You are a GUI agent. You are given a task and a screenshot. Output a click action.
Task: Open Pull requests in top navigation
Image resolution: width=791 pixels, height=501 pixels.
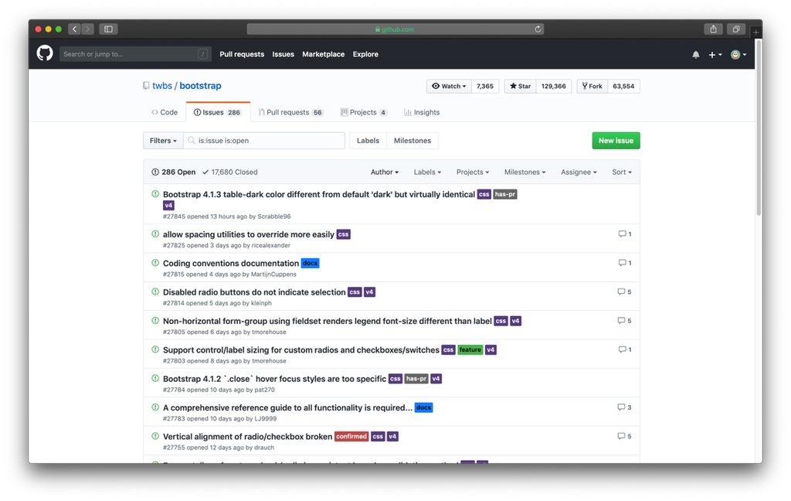coord(242,54)
